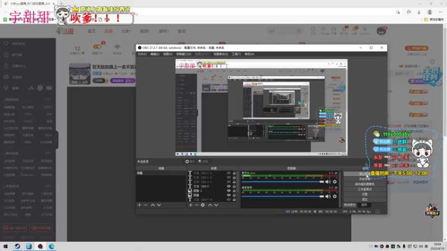
Task: Open the browser downloads icon
Action: [419, 12]
